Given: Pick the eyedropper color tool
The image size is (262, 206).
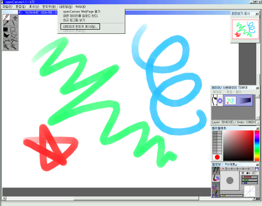Looking at the screenshot, I should [x=6, y=23].
